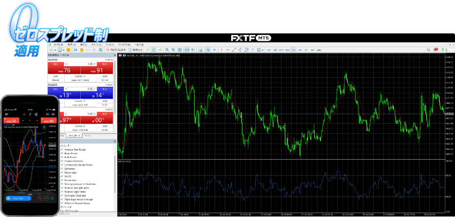This screenshot has height=218, width=455.
Task: Edit the XAUUSD volume field 1.00
Action: [x=80, y=64]
